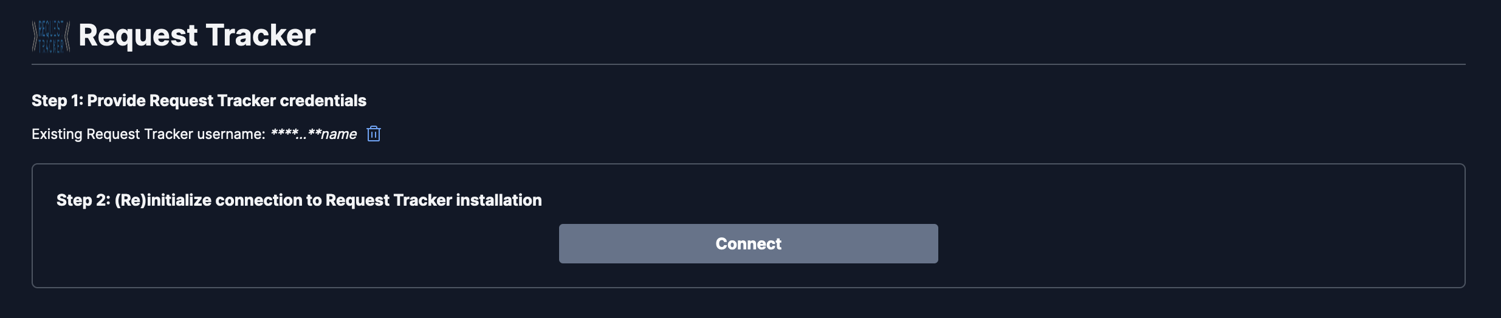The width and height of the screenshot is (1501, 318).
Task: Initialize the connection to Request Tracker
Action: click(x=748, y=243)
